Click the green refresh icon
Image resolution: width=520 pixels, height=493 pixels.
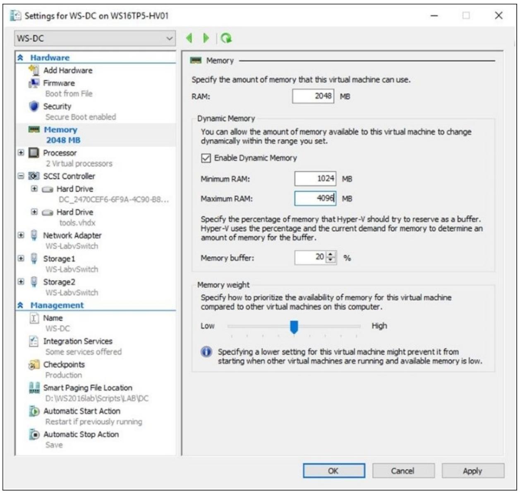pos(226,38)
